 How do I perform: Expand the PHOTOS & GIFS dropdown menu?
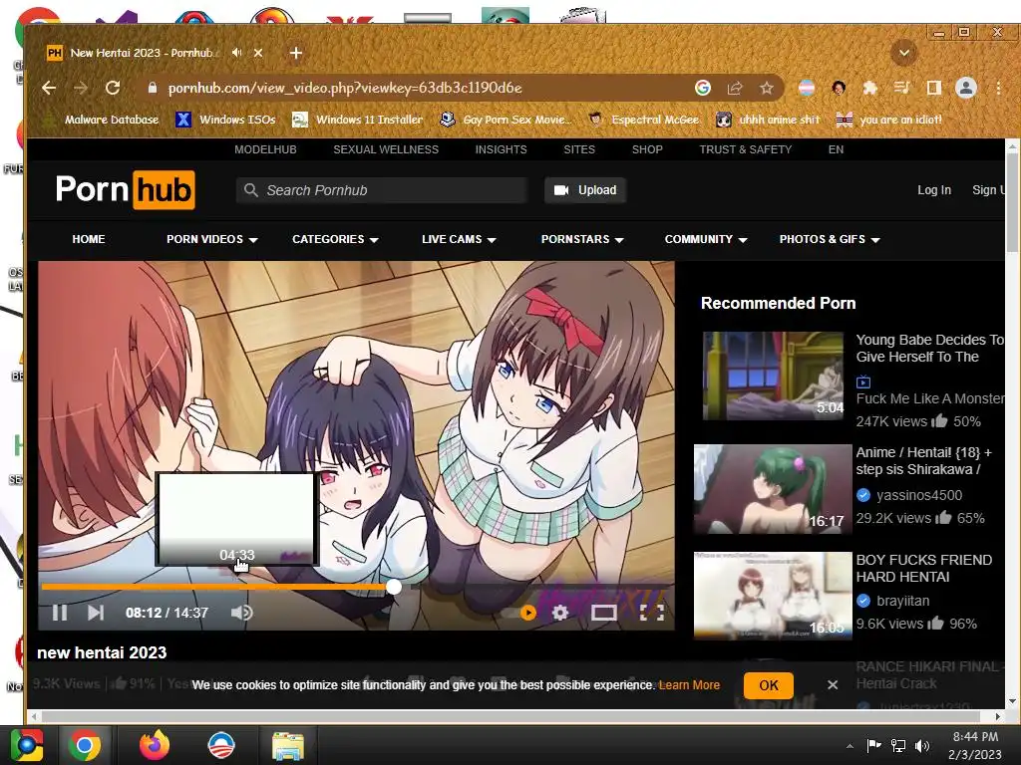click(831, 239)
